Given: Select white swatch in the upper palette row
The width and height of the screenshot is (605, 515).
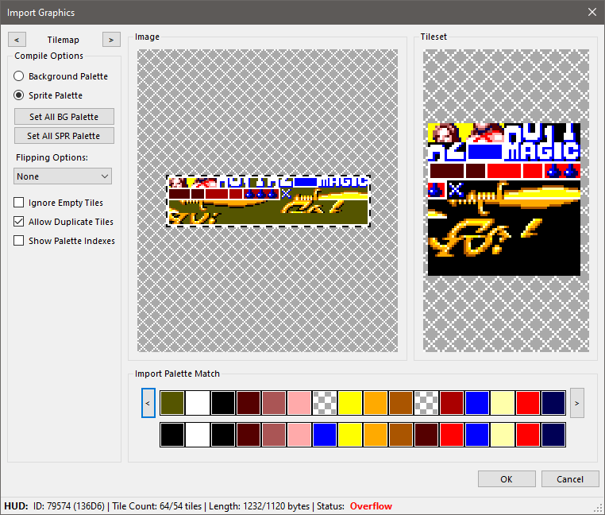Looking at the screenshot, I should (x=198, y=403).
